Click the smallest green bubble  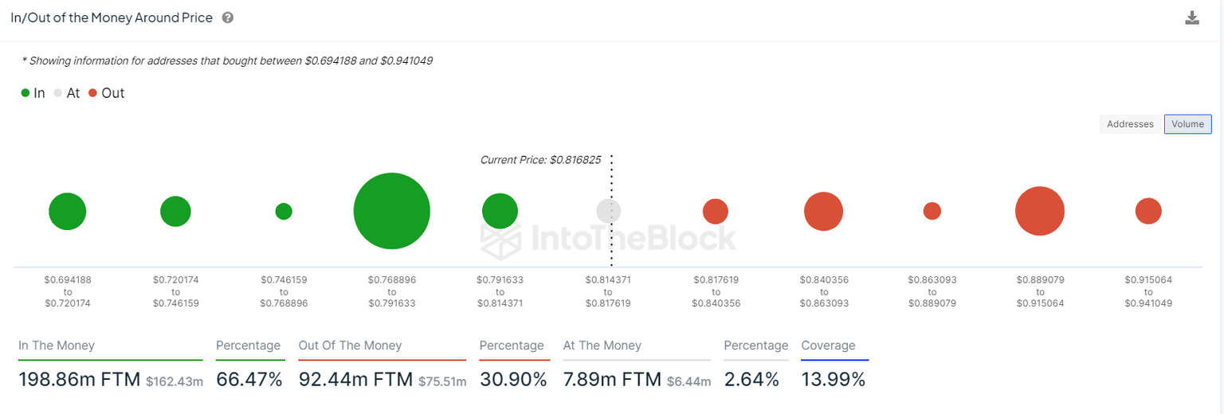pos(284,211)
